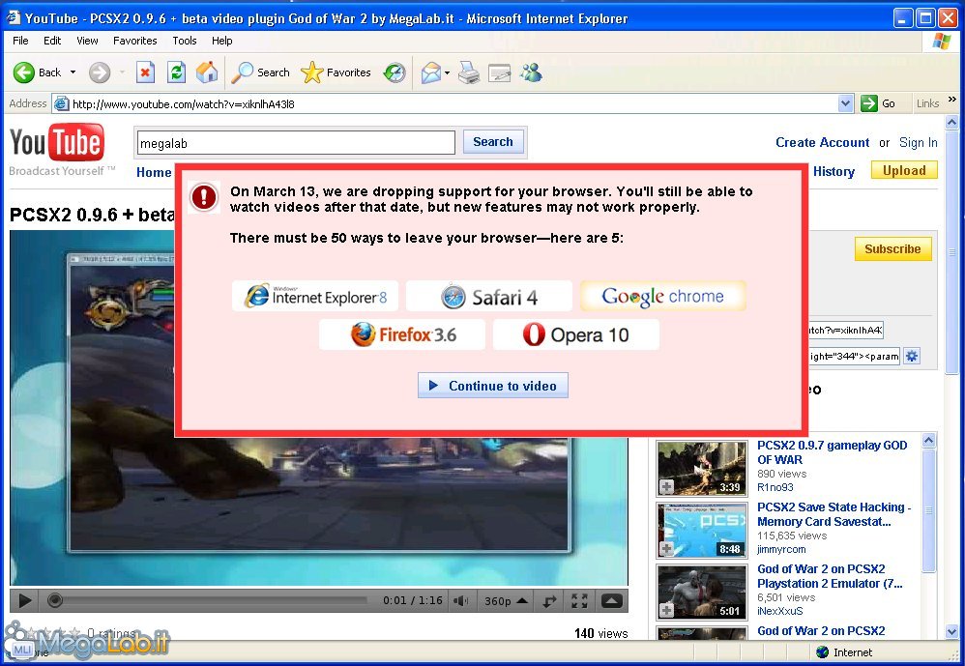This screenshot has width=965, height=666.
Task: Open embed customization gear icon
Action: pos(912,356)
